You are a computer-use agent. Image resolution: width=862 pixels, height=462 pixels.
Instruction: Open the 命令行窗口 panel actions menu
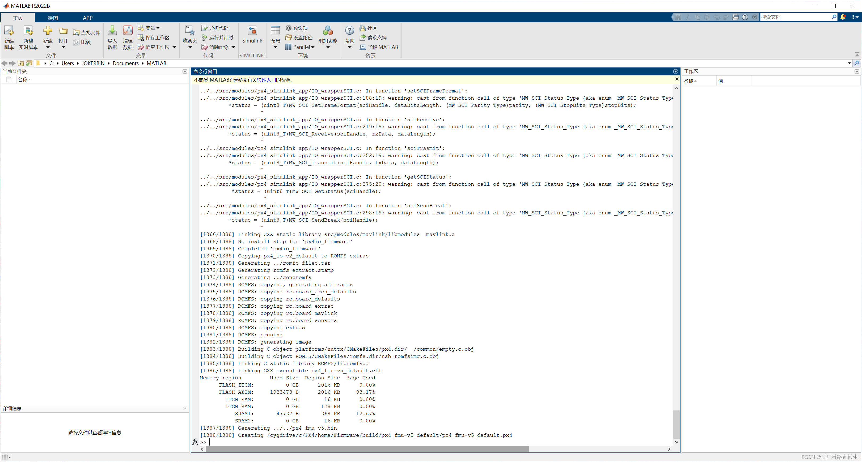676,71
